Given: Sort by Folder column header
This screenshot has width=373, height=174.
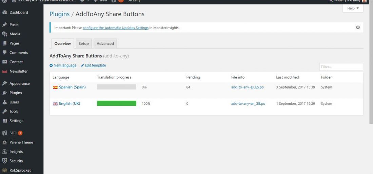Looking at the screenshot, I should click(326, 77).
